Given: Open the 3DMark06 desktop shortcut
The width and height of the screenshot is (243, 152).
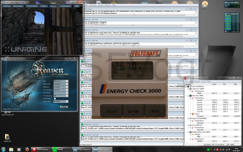Looking at the screenshot, I should 205,5.
